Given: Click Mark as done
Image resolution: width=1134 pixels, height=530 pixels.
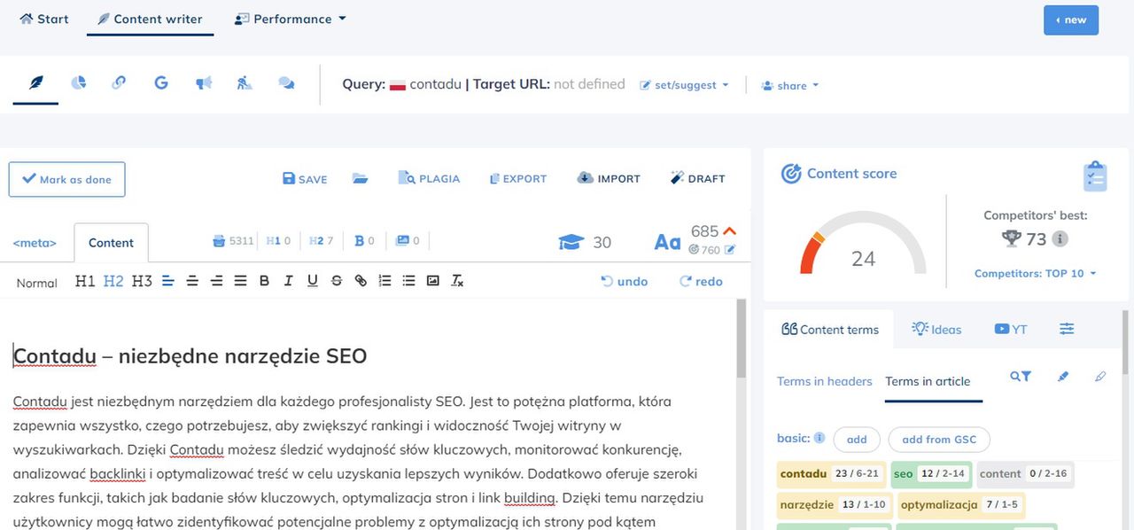Looking at the screenshot, I should (66, 179).
